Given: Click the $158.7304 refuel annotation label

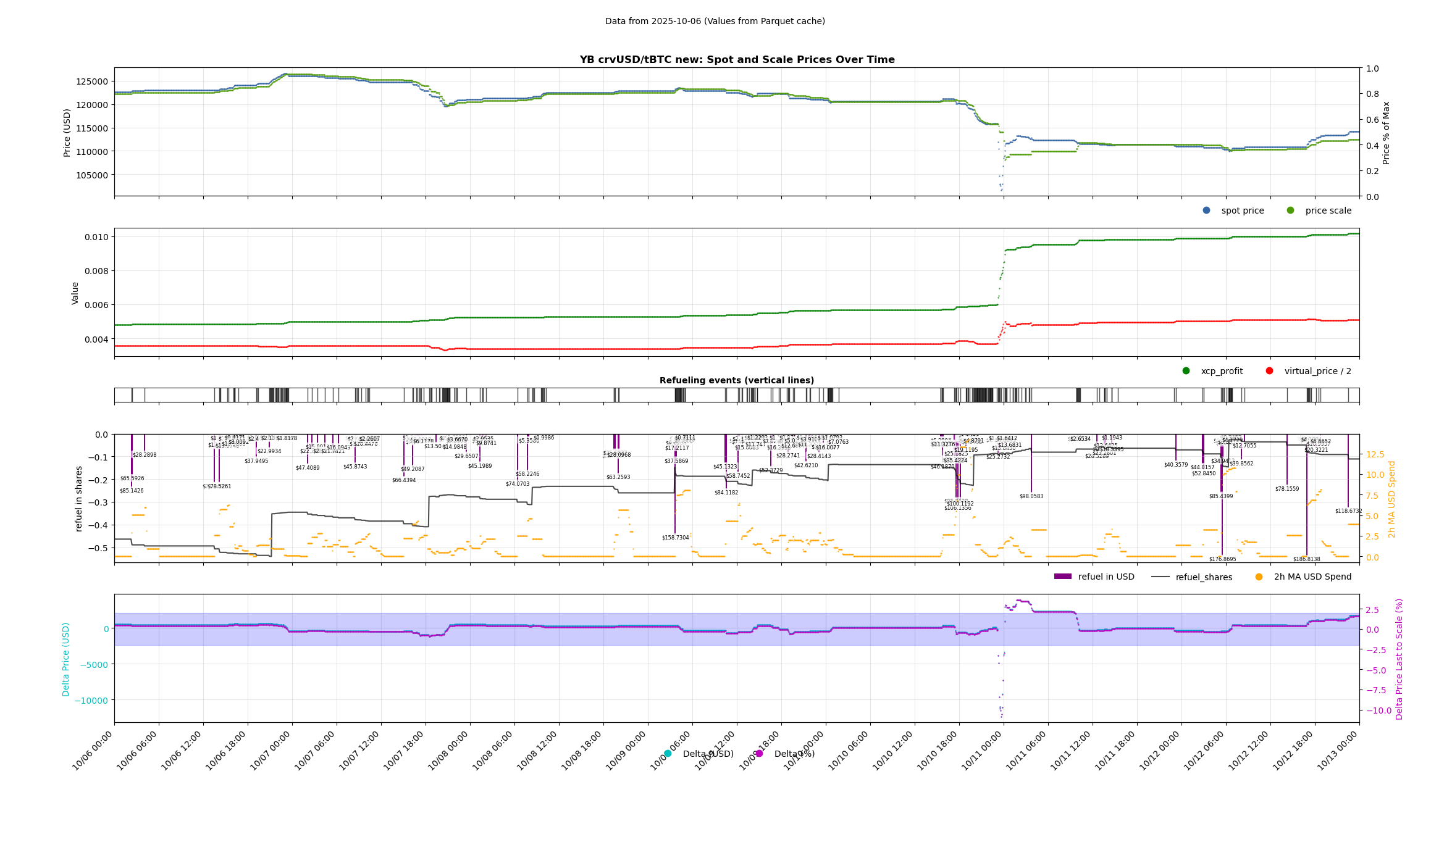Looking at the screenshot, I should point(675,538).
